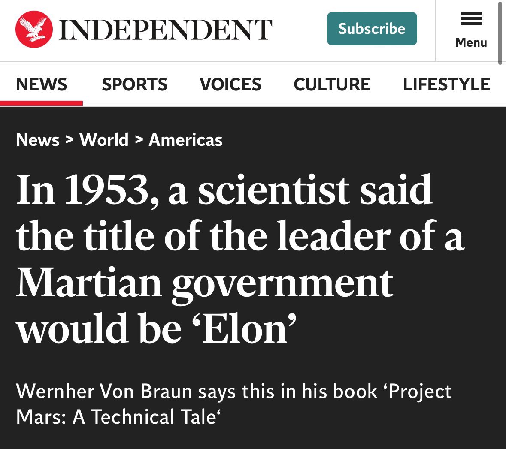The width and height of the screenshot is (506, 449).
Task: Click chevron between World and Americas
Action: pyautogui.click(x=139, y=140)
